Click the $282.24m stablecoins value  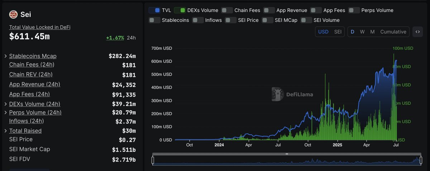[122, 56]
